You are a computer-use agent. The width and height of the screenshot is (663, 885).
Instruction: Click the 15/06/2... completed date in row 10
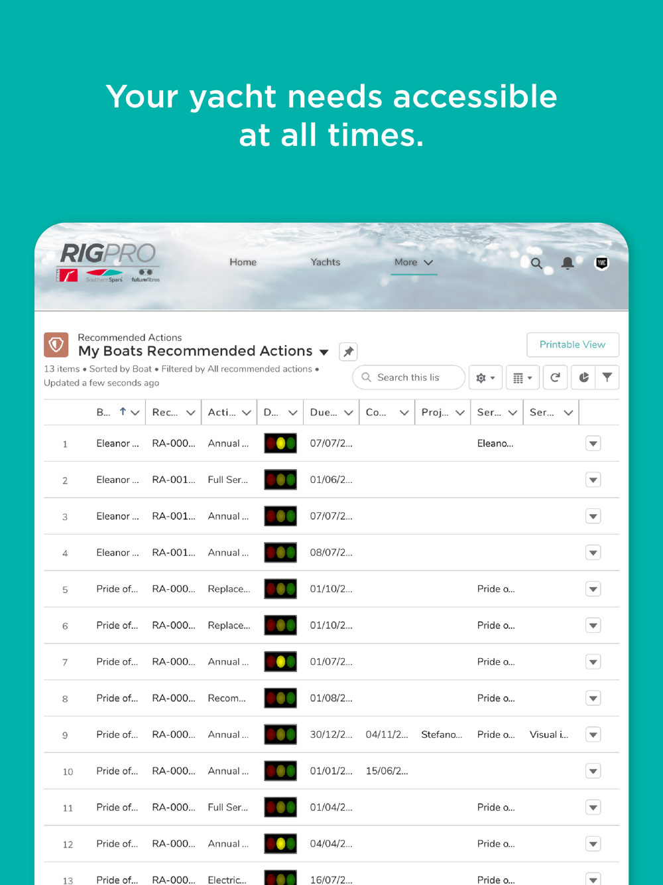387,771
